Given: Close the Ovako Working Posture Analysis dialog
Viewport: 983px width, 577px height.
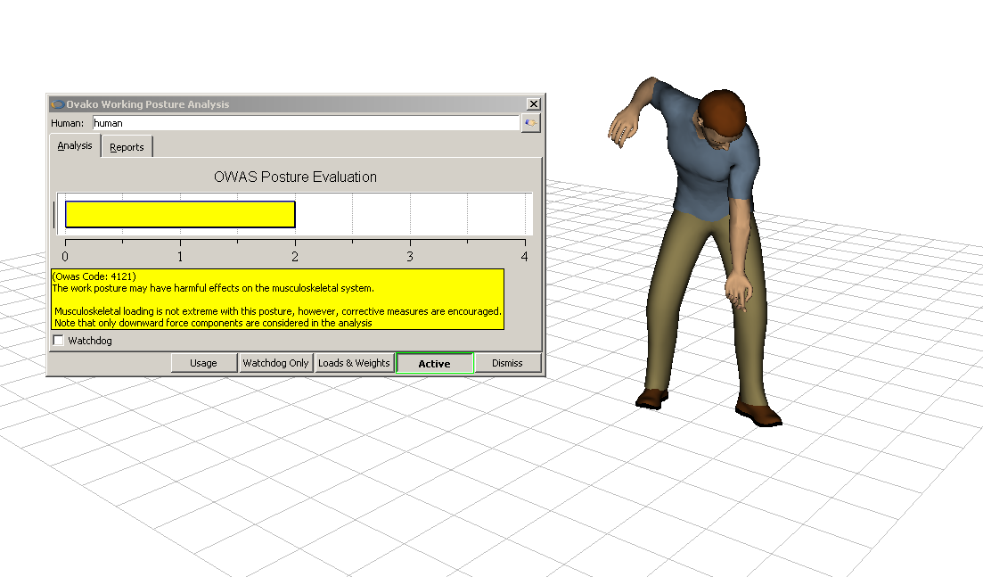Looking at the screenshot, I should pos(534,104).
